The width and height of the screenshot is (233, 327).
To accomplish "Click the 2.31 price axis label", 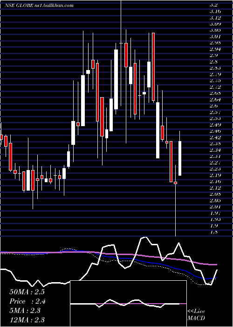I will tap(215, 156).
